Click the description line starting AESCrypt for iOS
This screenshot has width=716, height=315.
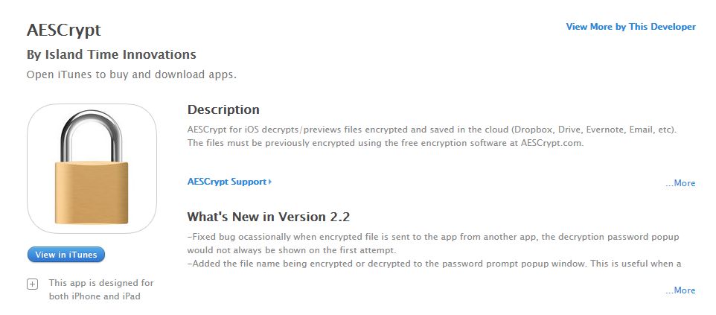432,130
